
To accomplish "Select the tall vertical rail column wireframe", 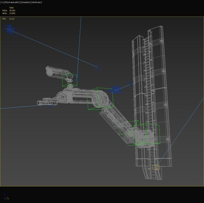I will pyautogui.click(x=152, y=103).
